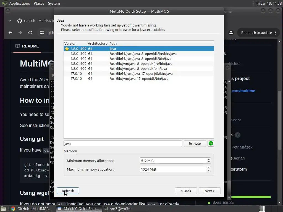
Task: Select /usr/lib64/jvm/java-8-openjdk/bin/java row
Action: pos(139,59)
